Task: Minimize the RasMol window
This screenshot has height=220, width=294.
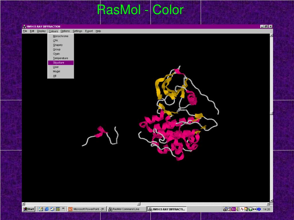Action: click(262, 27)
